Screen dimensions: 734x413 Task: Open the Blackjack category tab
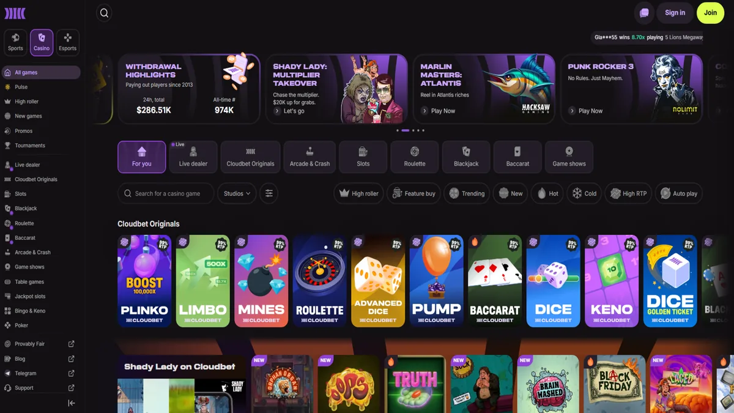466,157
